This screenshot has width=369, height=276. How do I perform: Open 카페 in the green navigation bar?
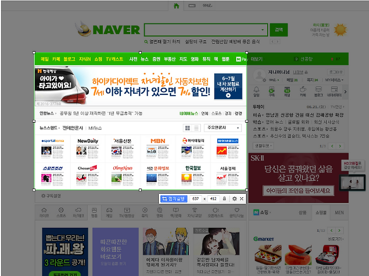56,59
